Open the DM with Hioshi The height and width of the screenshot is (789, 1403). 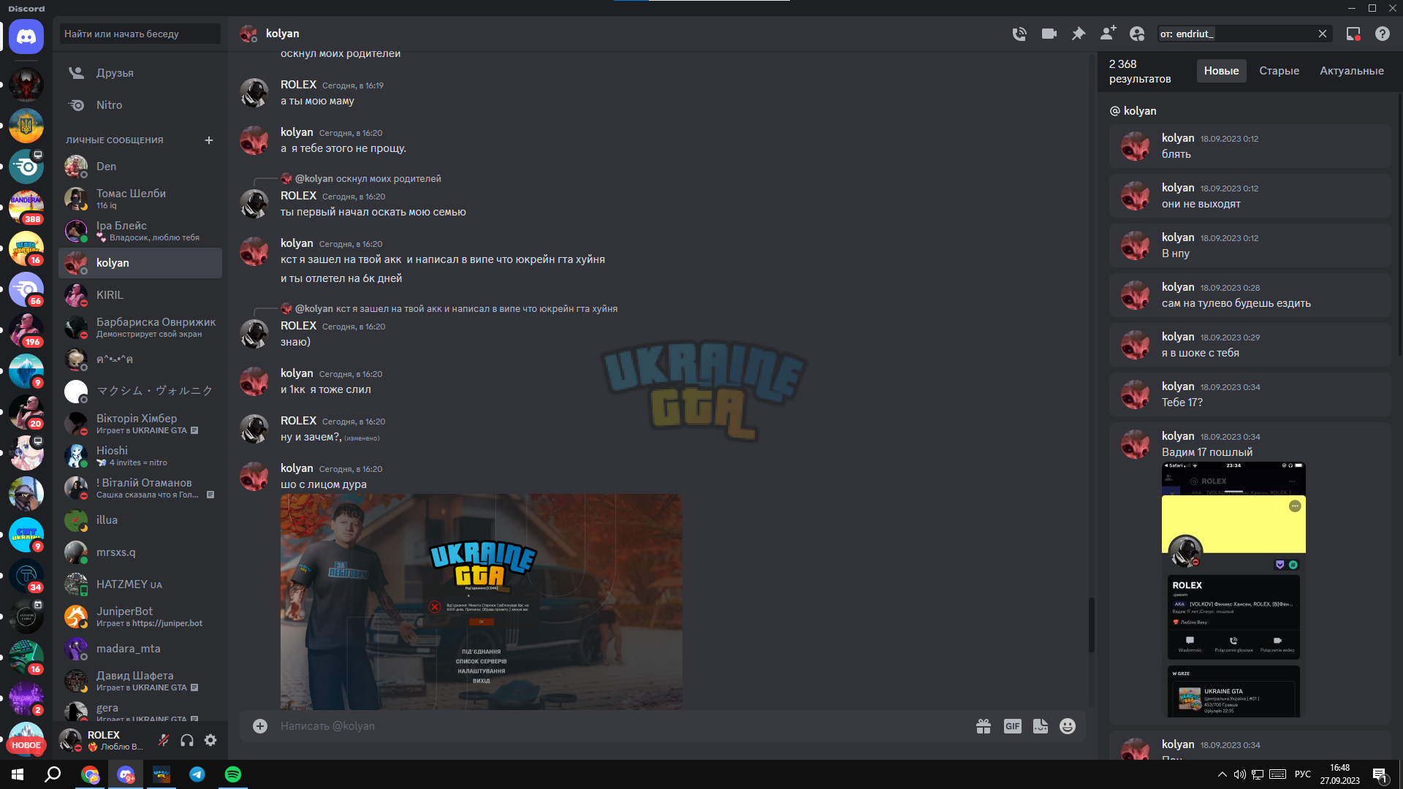[140, 456]
